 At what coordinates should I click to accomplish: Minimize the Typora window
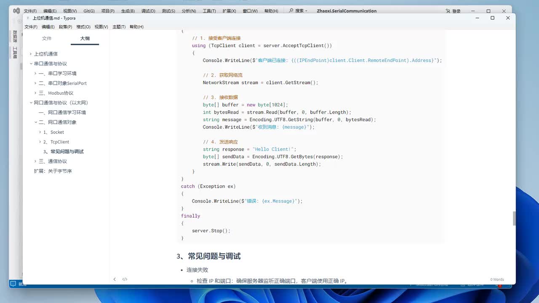point(477,18)
